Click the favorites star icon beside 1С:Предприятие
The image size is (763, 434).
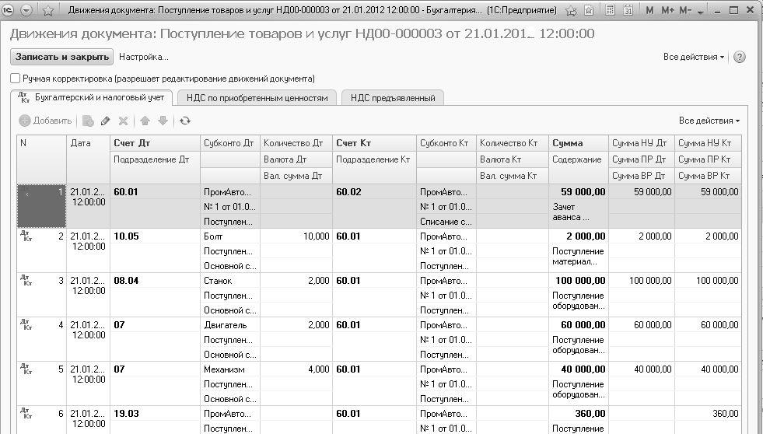click(x=571, y=10)
